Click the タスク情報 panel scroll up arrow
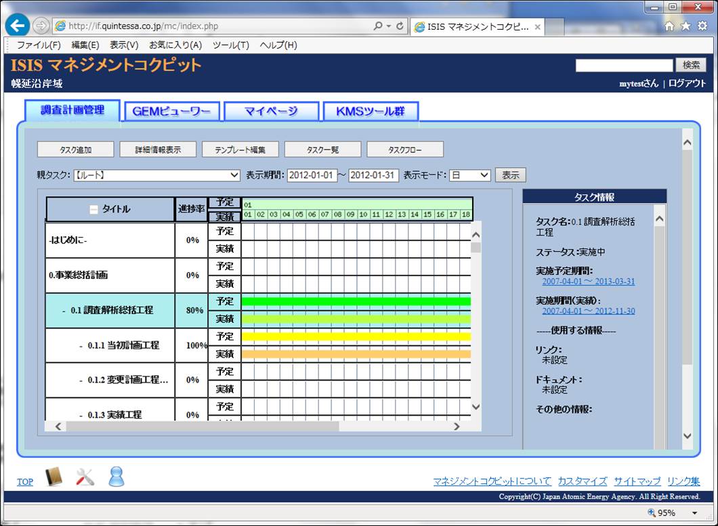Screen dimensions: 718x526 click(x=659, y=219)
